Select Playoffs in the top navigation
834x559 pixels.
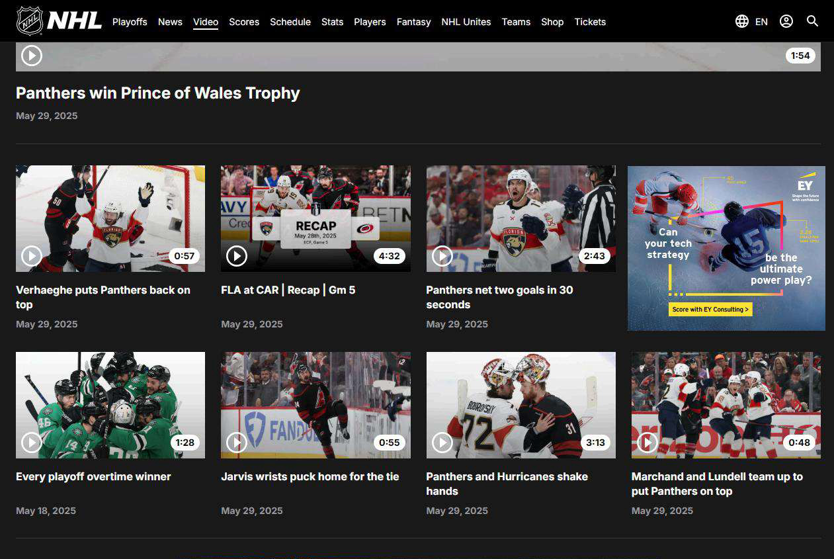point(130,22)
